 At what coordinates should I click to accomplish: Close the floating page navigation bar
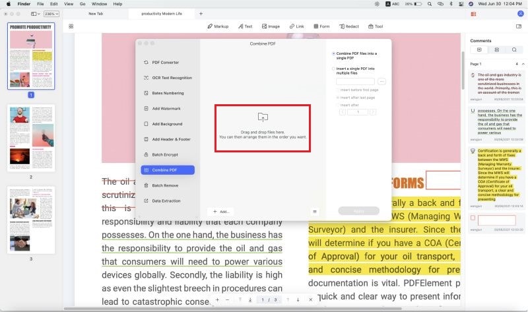[310, 299]
